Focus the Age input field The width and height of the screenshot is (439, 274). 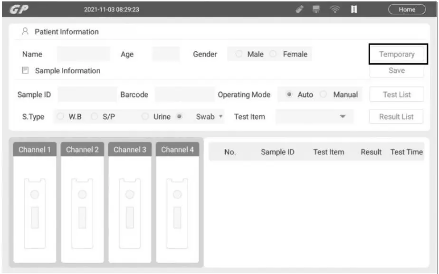click(166, 54)
